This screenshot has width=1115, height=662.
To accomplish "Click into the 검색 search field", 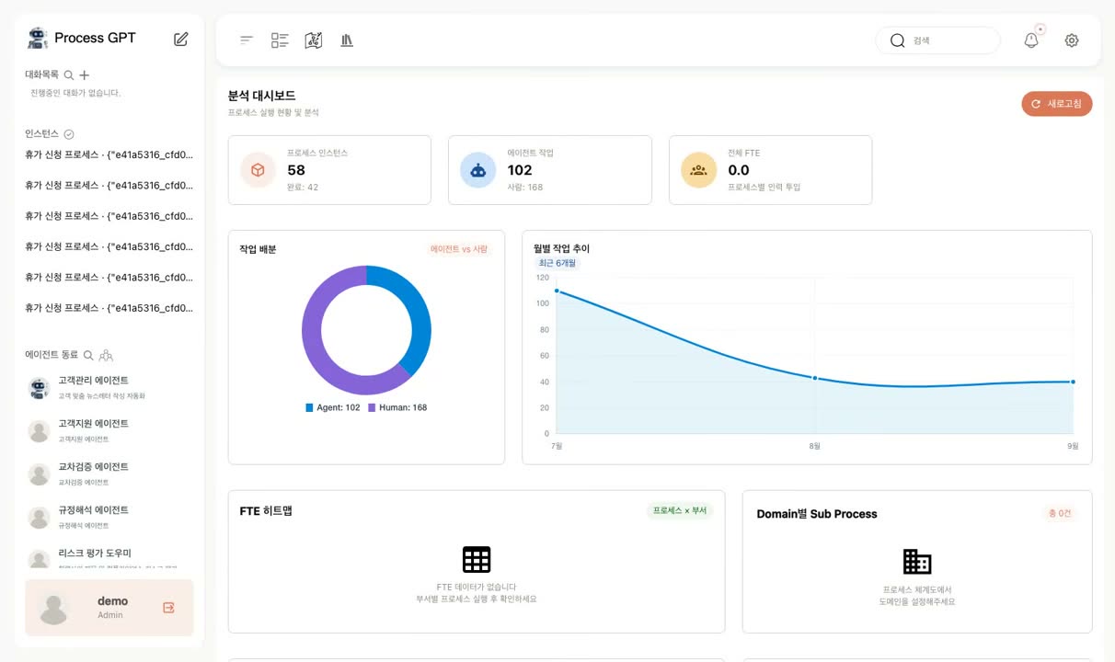I will (937, 40).
